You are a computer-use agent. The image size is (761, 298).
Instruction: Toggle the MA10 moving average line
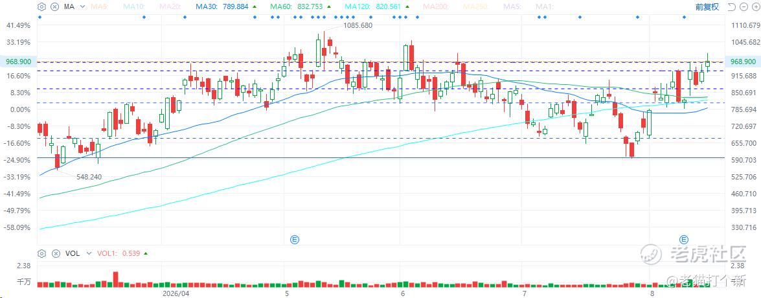tap(133, 6)
